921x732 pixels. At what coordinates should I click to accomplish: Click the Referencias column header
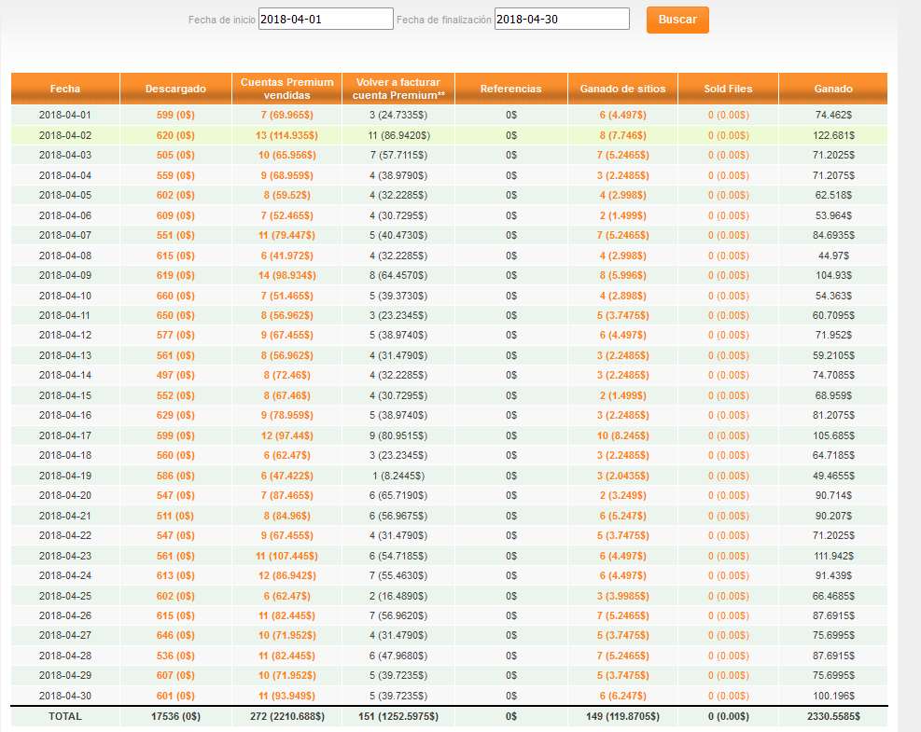[x=510, y=89]
